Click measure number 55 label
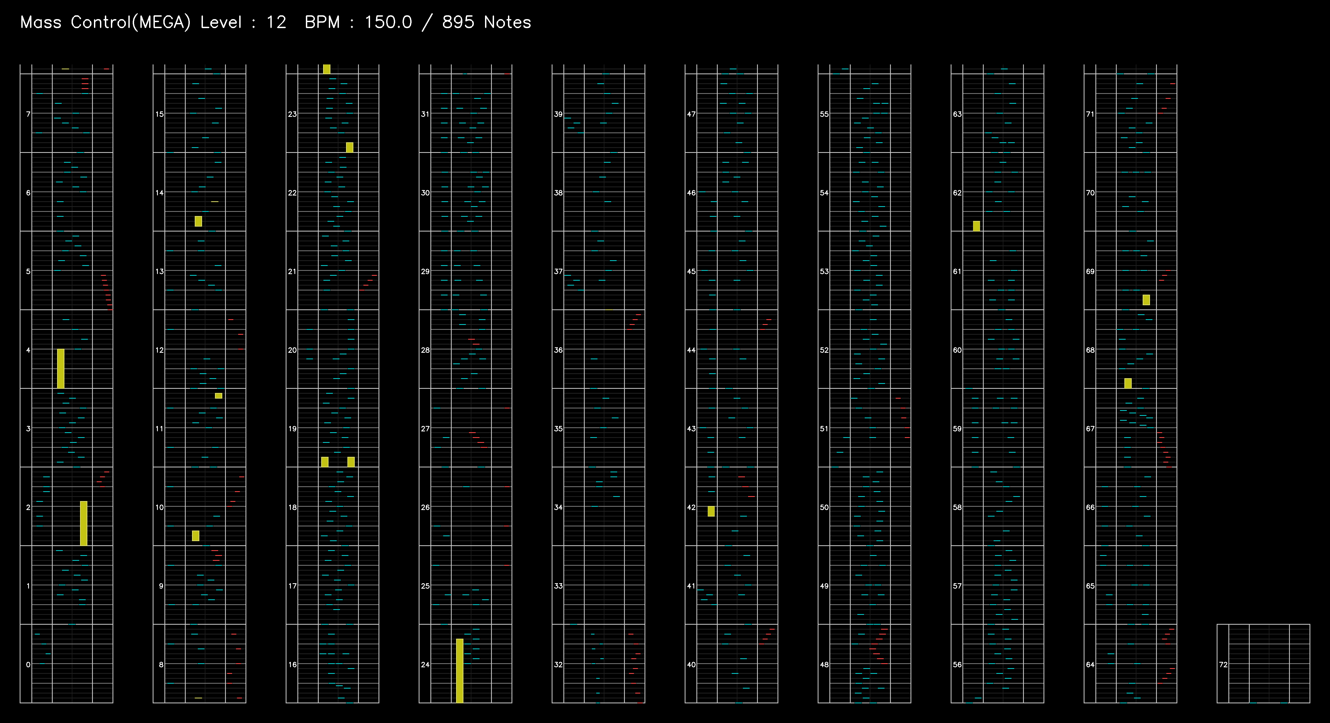 [824, 114]
